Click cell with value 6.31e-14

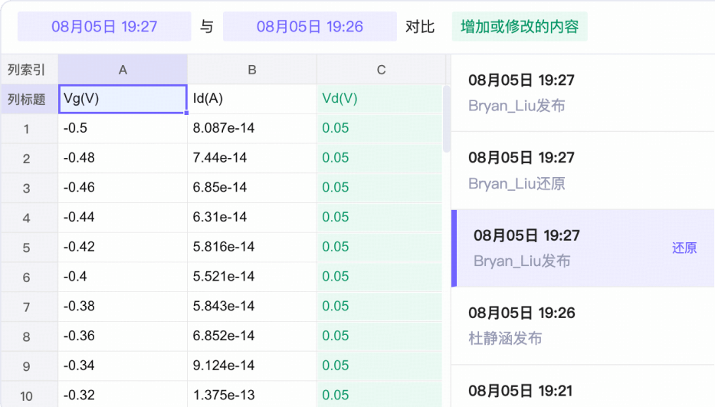[x=251, y=218]
